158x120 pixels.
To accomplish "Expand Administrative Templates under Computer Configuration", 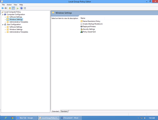I will [5, 22].
